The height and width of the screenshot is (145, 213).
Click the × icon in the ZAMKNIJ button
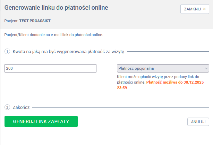tap(204, 9)
